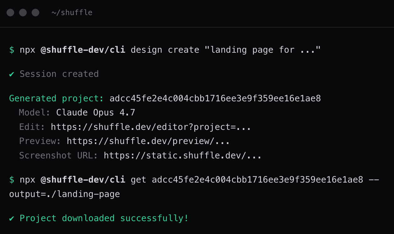
Task: Click the checkmark beside Project downloaded
Action: click(12, 218)
